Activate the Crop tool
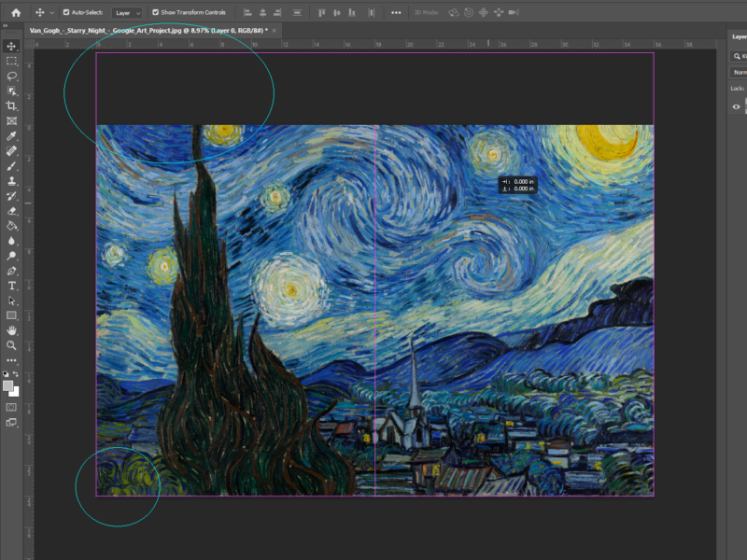Viewport: 747px width, 560px height. pyautogui.click(x=12, y=106)
